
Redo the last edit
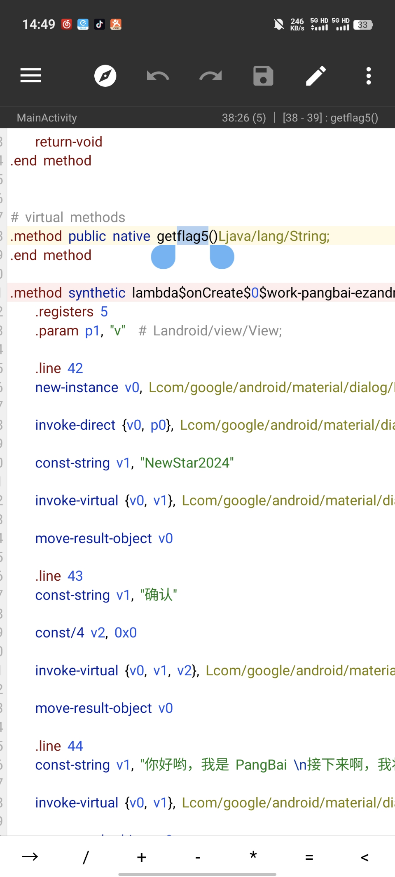pos(210,76)
